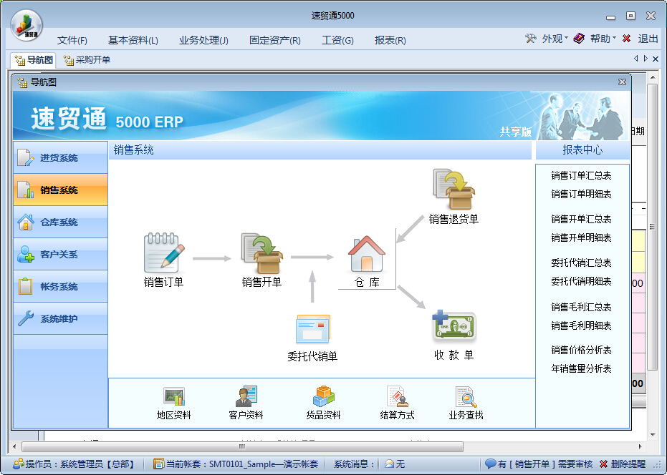The width and height of the screenshot is (667, 475).
Task: Open 结算方式 stamp icon
Action: [x=398, y=396]
